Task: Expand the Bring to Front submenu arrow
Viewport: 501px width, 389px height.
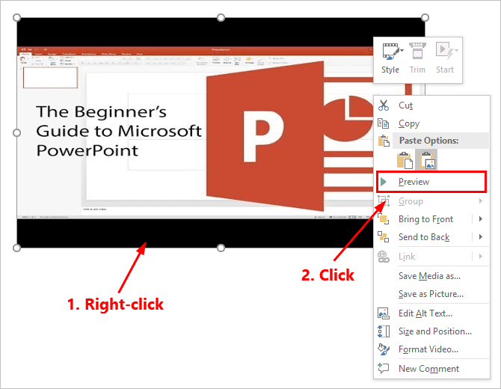Action: 481,219
